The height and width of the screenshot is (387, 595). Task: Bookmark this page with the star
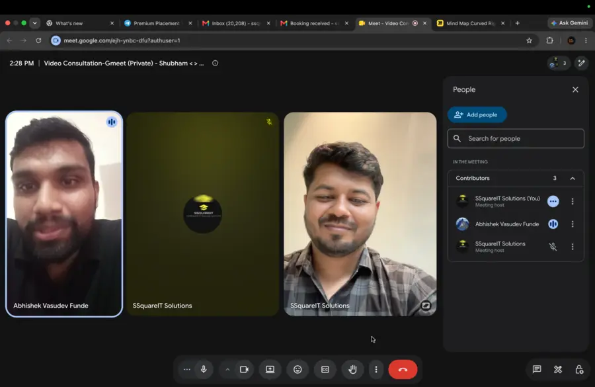(529, 40)
